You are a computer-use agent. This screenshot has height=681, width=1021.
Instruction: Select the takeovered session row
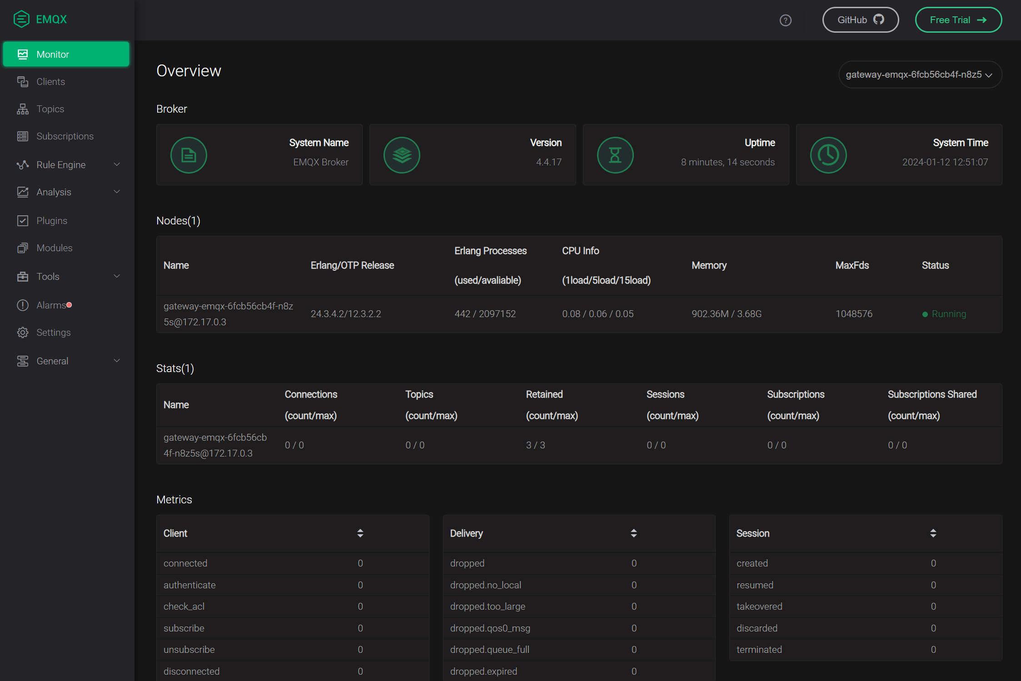[x=865, y=606]
